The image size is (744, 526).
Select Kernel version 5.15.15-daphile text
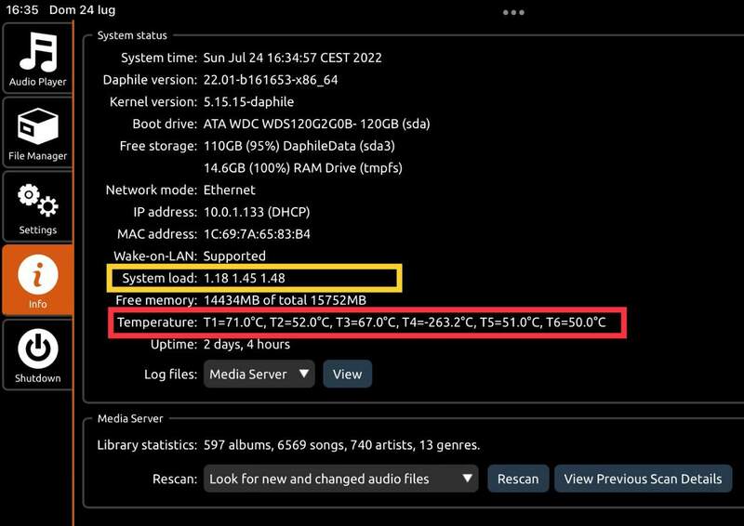coord(248,102)
